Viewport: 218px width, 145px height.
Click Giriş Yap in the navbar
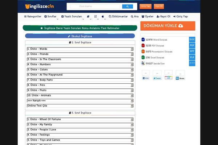pyautogui.click(x=181, y=17)
